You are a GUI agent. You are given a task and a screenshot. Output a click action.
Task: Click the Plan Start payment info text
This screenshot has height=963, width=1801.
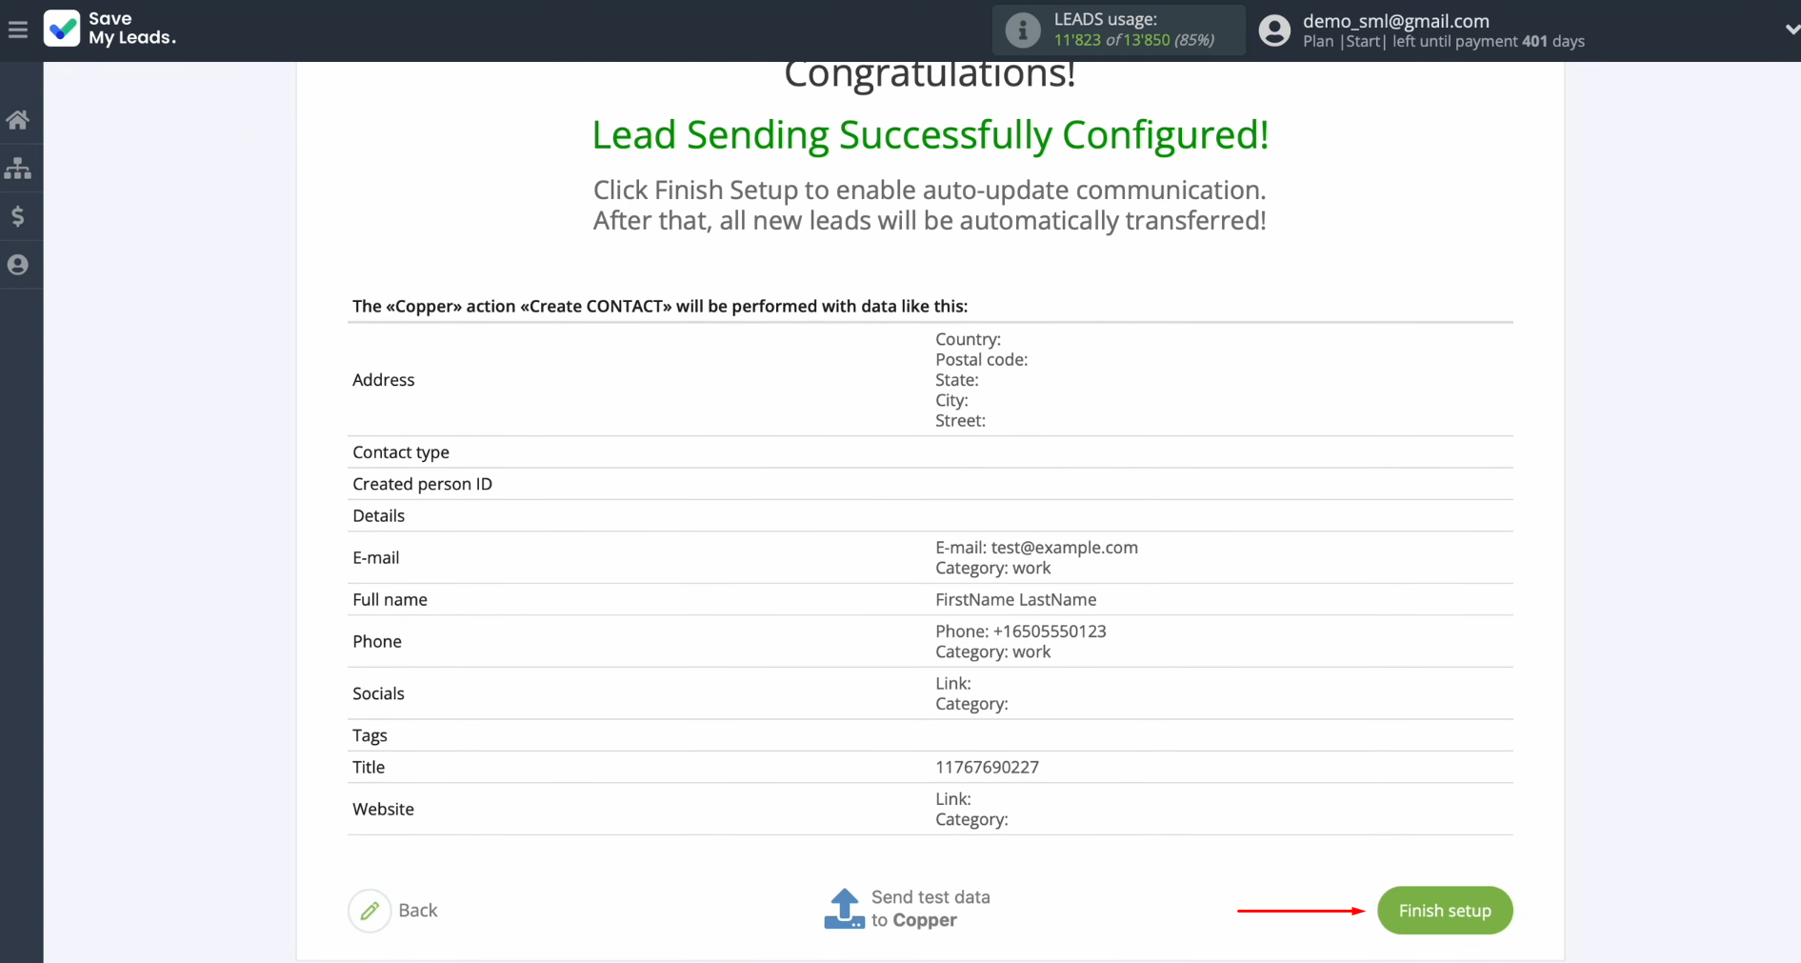[x=1443, y=42]
